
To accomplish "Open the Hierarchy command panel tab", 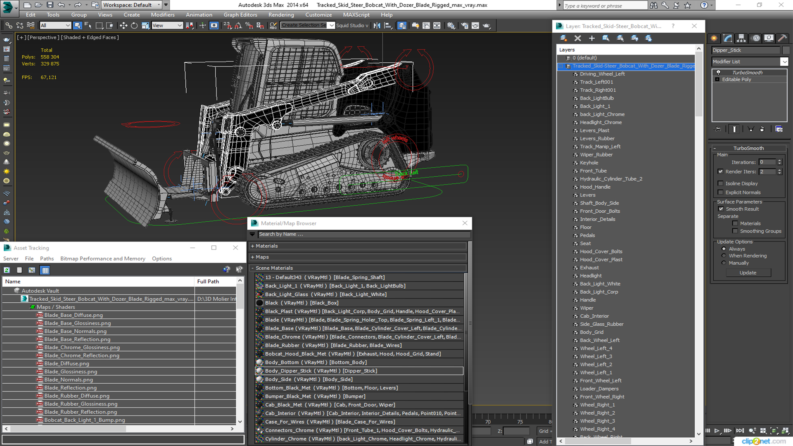I will pyautogui.click(x=741, y=38).
